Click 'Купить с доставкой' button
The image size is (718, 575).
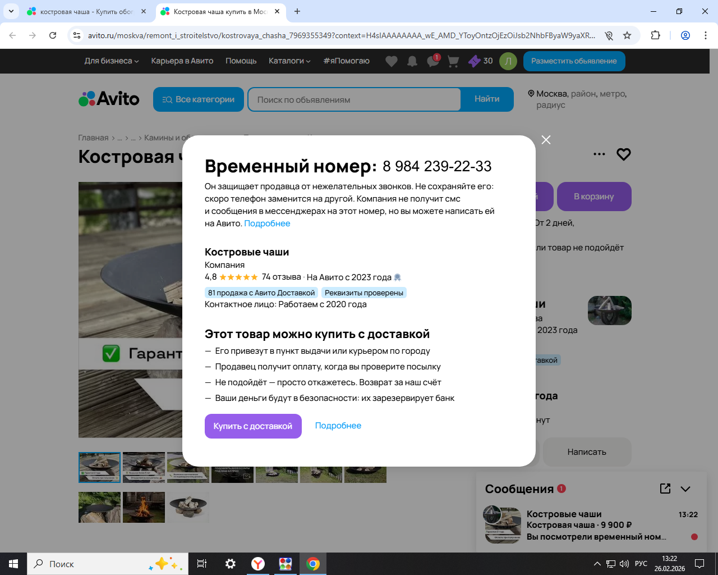pos(253,426)
